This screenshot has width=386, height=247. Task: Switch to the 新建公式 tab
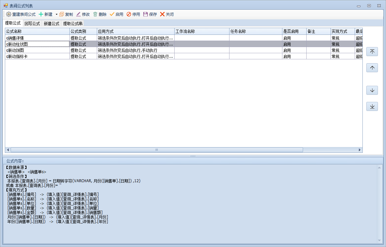point(51,24)
